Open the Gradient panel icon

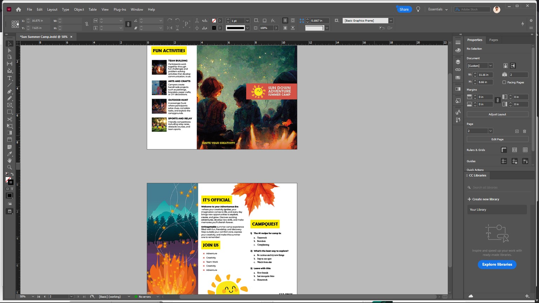(x=458, y=89)
